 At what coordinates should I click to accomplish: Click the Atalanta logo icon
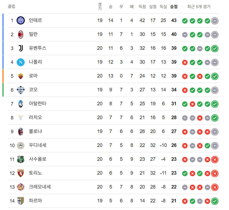coord(21,104)
